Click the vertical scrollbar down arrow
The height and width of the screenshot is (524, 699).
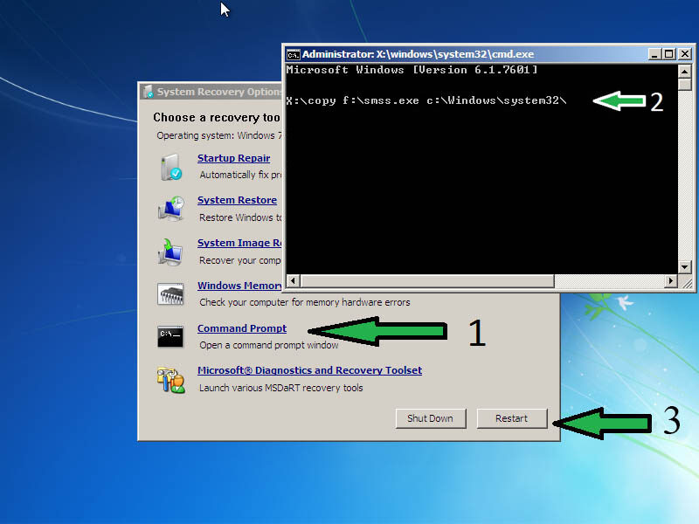pyautogui.click(x=684, y=265)
